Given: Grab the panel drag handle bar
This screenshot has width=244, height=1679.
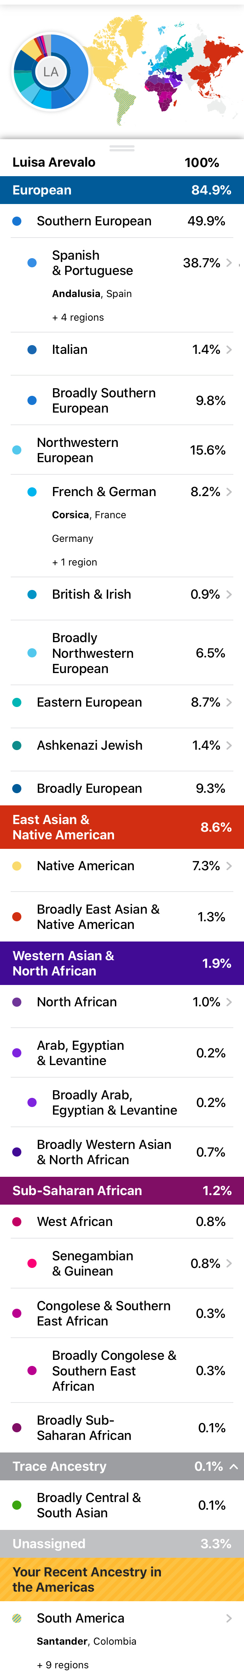Looking at the screenshot, I should [x=122, y=149].
